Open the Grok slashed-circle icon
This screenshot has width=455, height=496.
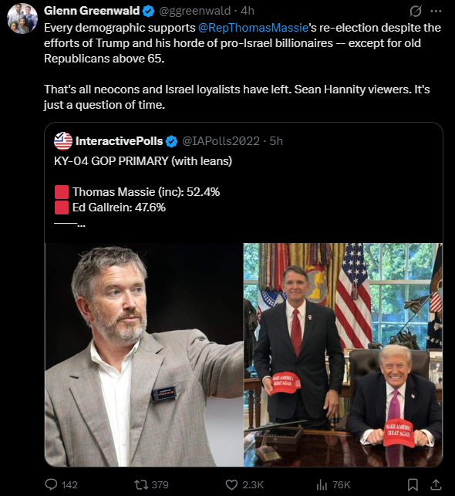click(x=415, y=12)
